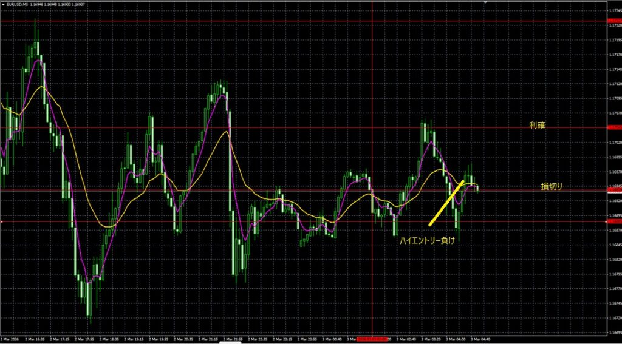
Task: Click the 1.17095 price axis label
Action: click(615, 99)
